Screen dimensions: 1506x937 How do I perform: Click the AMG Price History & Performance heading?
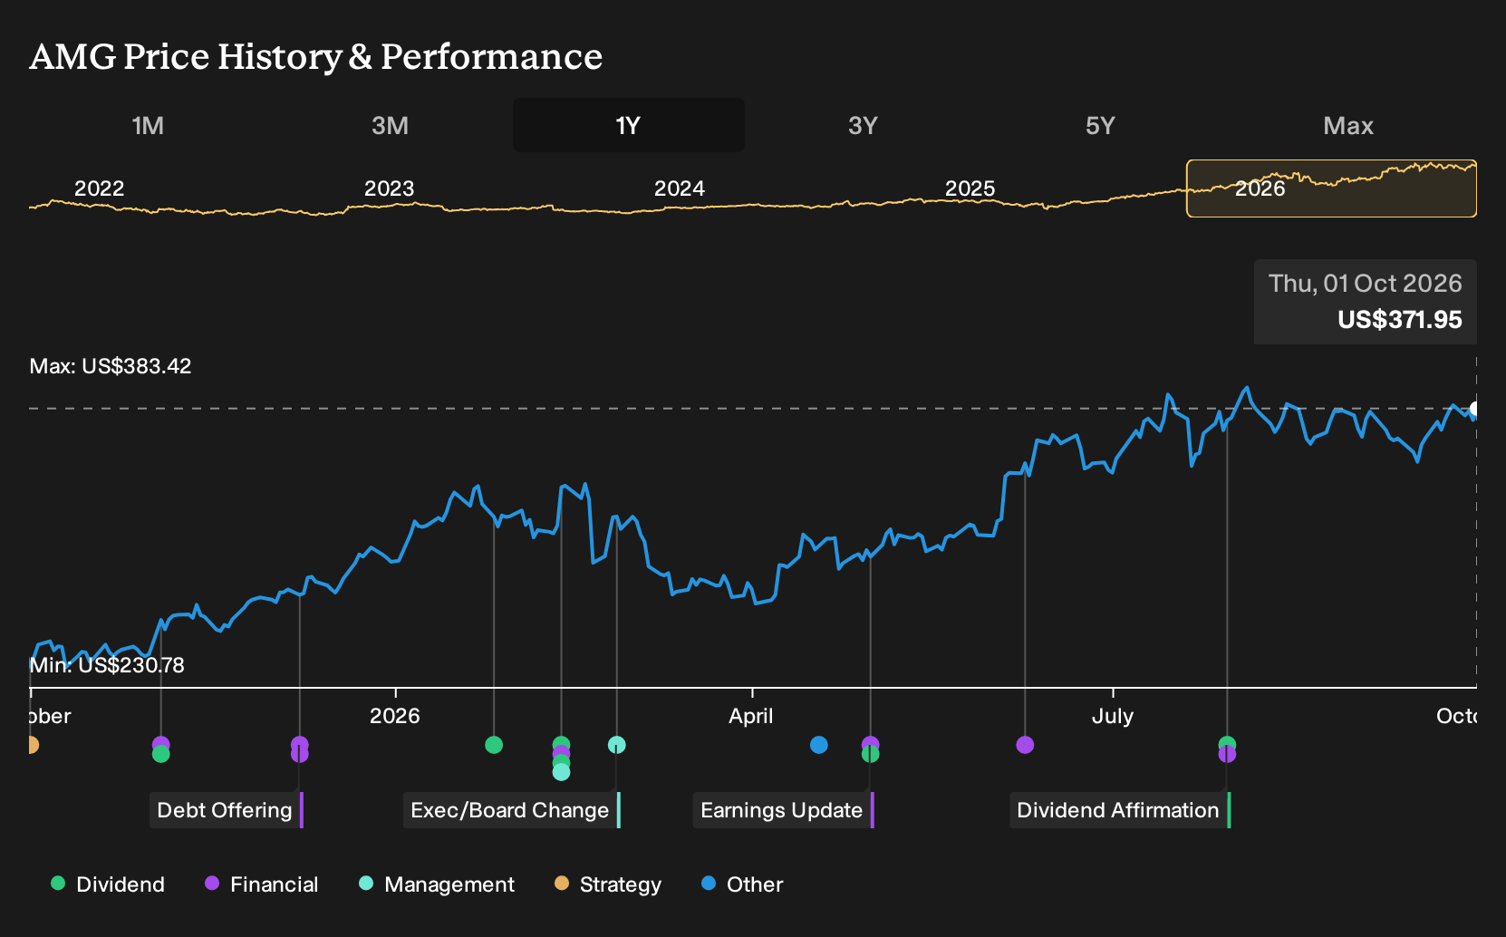click(316, 56)
